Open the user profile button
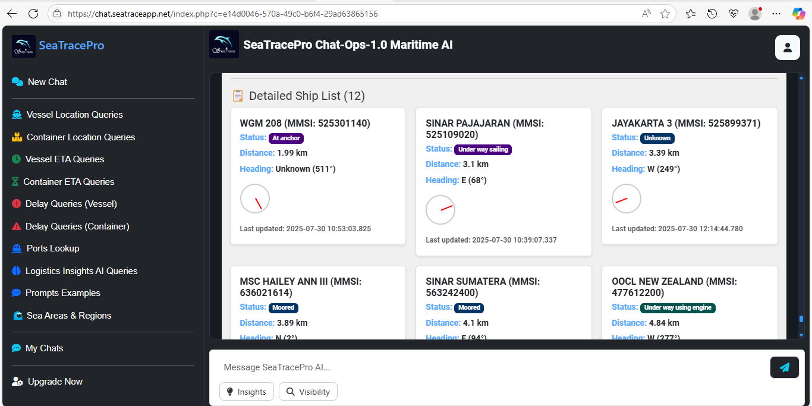Image resolution: width=812 pixels, height=406 pixels. pyautogui.click(x=788, y=48)
